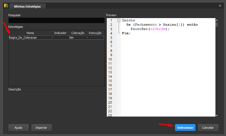Image resolution: width=226 pixels, height=136 pixels.
Task: Click the preview scrollbar up arrow
Action: [217, 20]
